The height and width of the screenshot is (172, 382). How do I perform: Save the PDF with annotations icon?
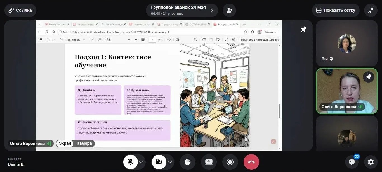218,40
